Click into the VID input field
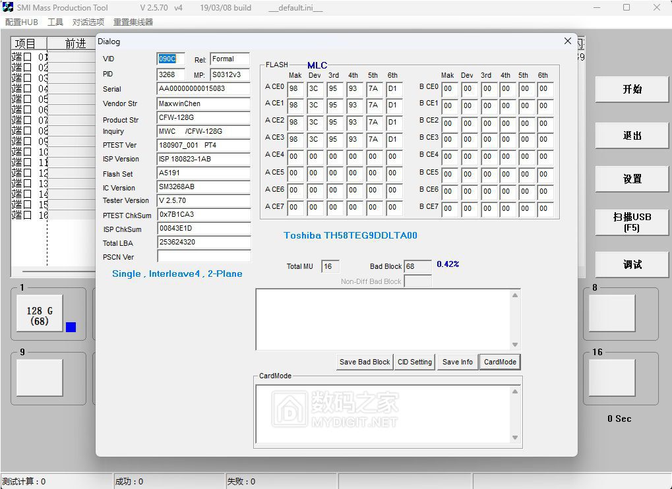Screen dimensions: 672x489 coord(171,59)
